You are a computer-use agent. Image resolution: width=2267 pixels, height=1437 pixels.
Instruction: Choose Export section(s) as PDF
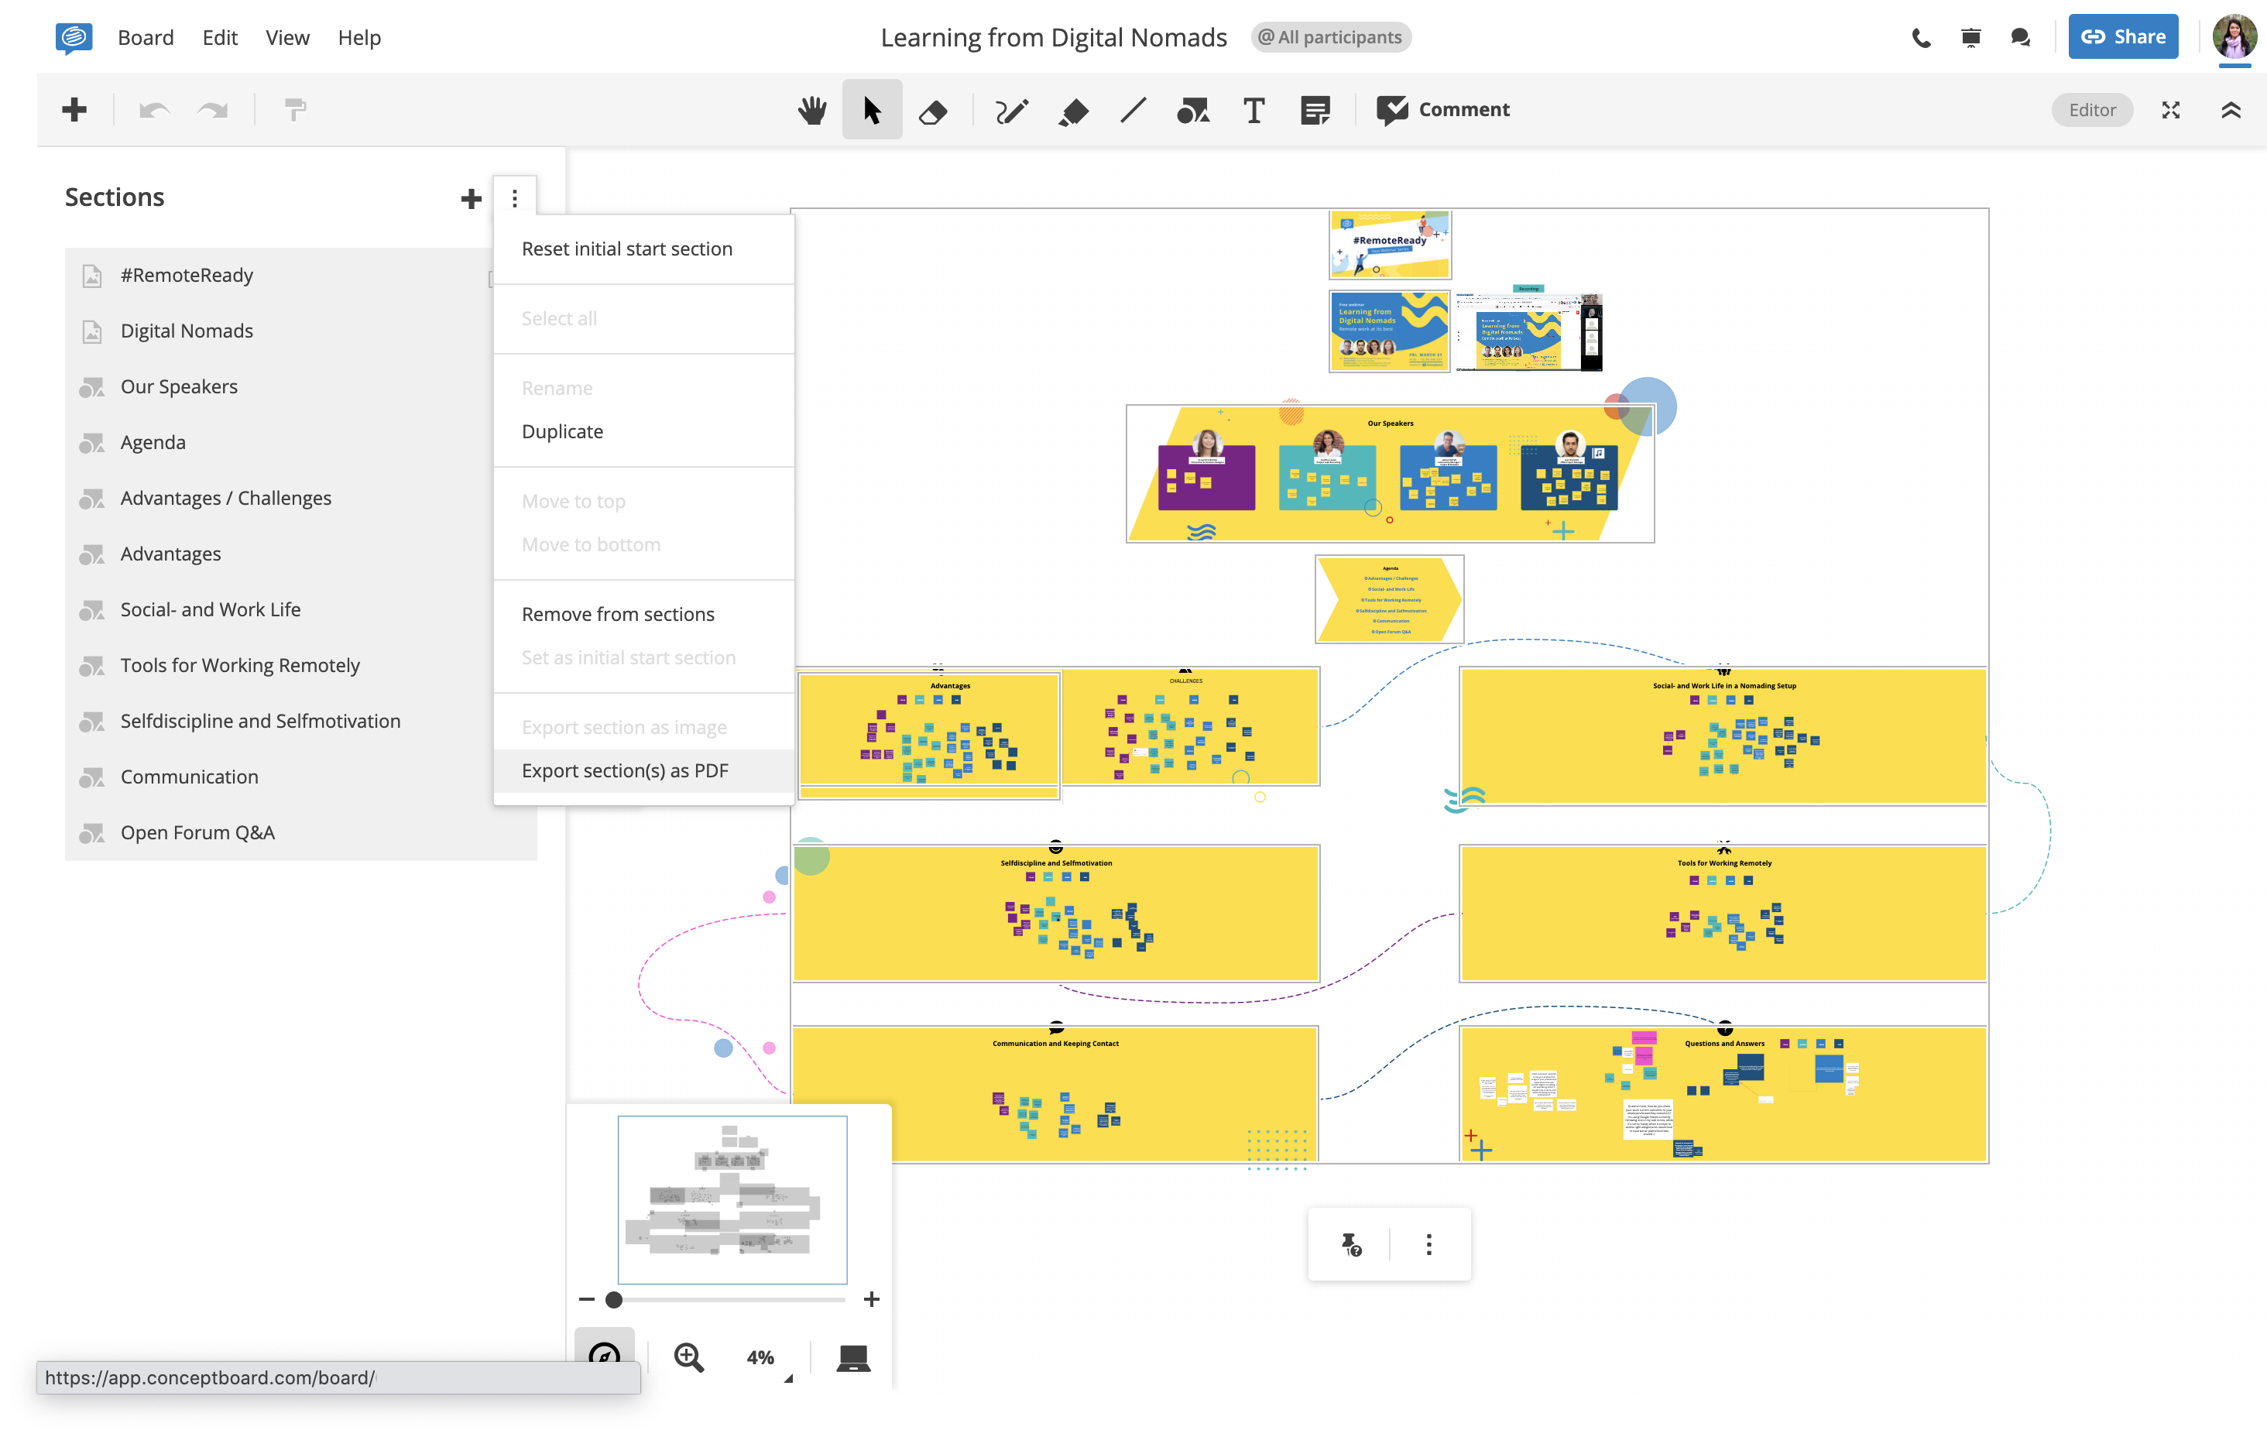[625, 770]
